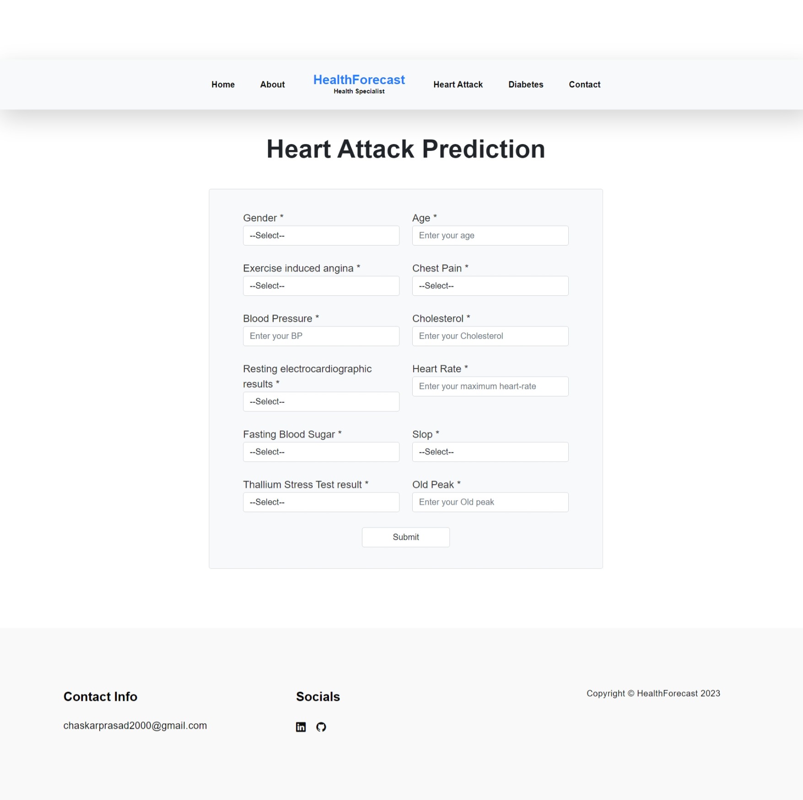Expand the Exercise induced angina dropdown

click(321, 286)
